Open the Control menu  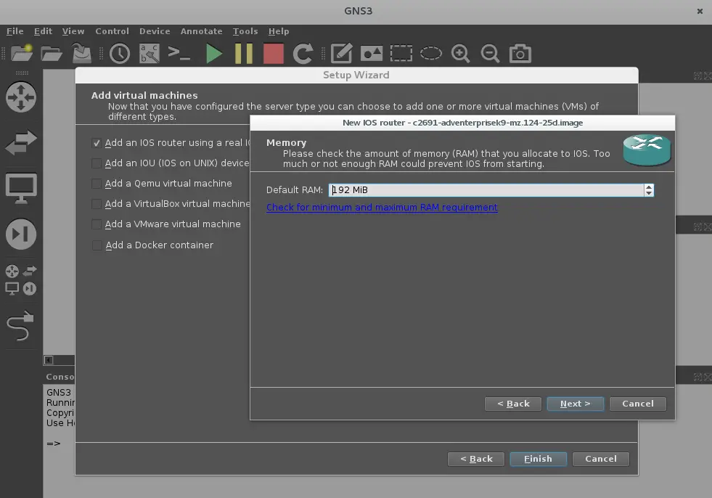(112, 31)
